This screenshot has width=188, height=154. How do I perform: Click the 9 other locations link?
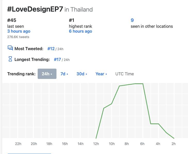[x=132, y=20]
